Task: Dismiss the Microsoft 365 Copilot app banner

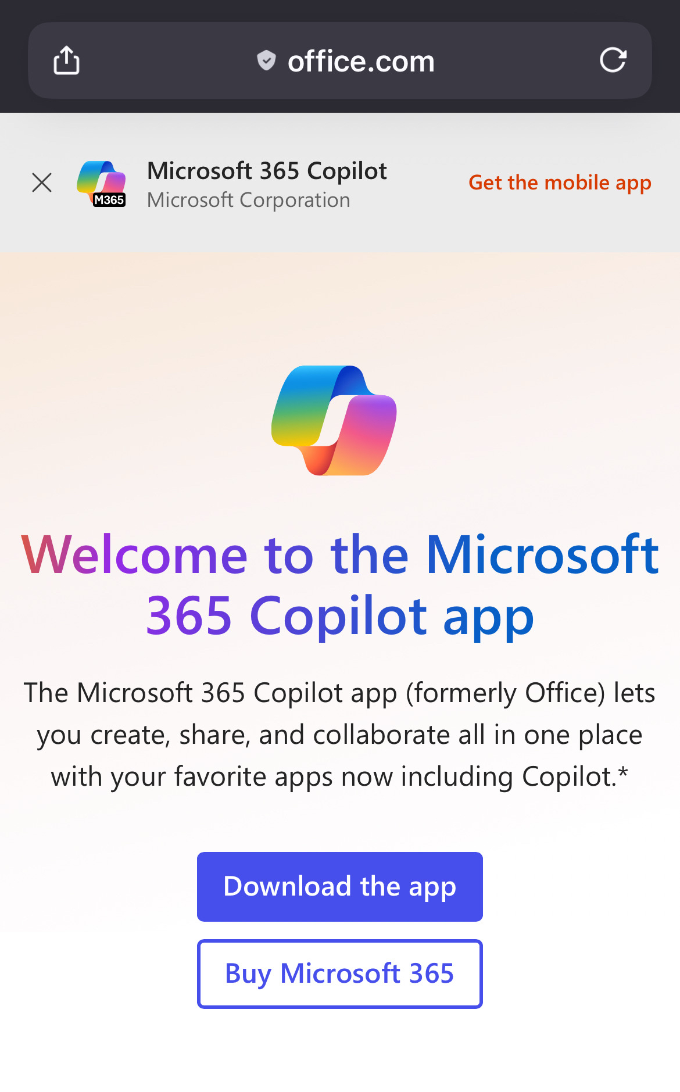Action: coord(42,182)
